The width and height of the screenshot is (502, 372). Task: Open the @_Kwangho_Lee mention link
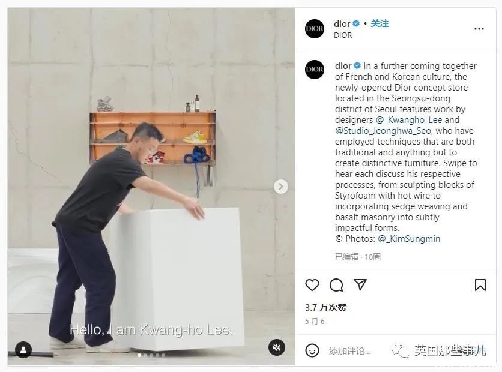(x=409, y=120)
